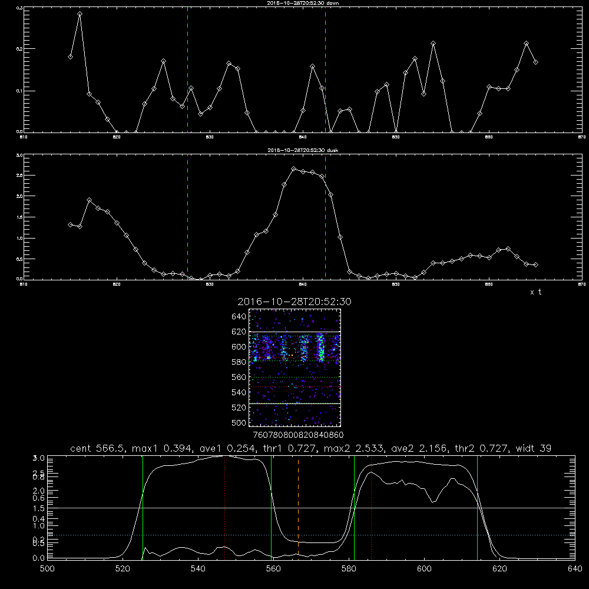Click the bottom plot y-axis label 1.5

tap(39, 508)
